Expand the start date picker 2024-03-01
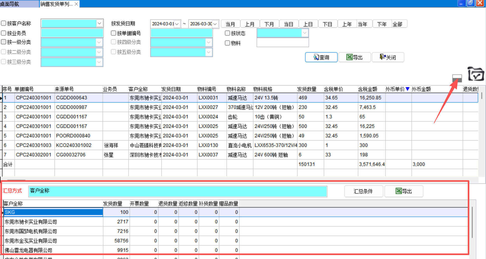Image resolution: width=486 pixels, height=259 pixels. point(177,24)
